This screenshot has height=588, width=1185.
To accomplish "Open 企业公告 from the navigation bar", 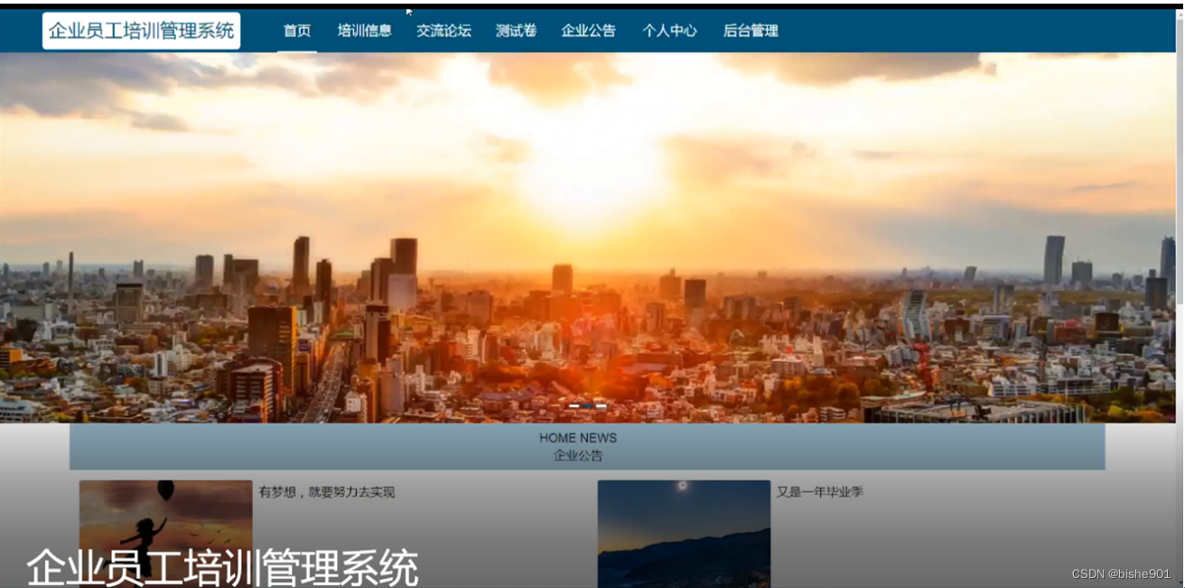I will pos(589,31).
